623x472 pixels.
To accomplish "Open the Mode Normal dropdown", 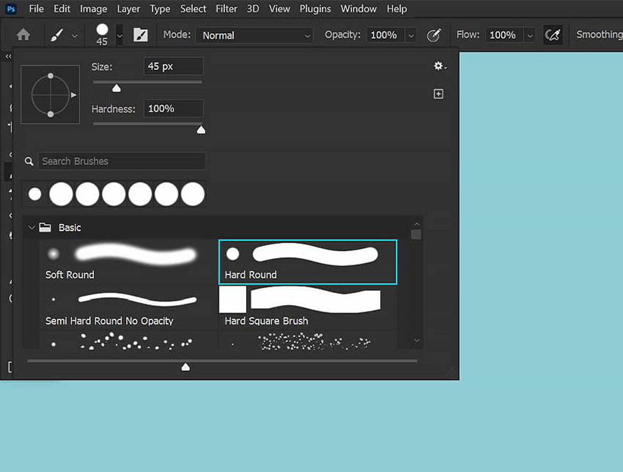I will pyautogui.click(x=254, y=36).
